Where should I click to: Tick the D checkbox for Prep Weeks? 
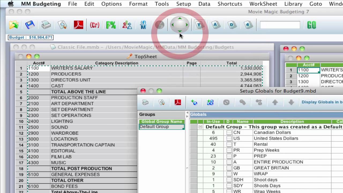[229, 150]
